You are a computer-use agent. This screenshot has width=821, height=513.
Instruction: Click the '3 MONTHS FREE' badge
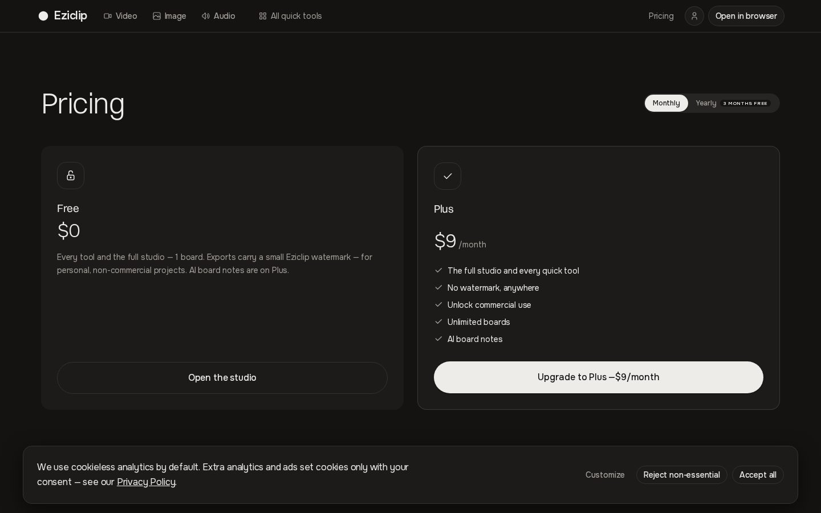pyautogui.click(x=746, y=103)
